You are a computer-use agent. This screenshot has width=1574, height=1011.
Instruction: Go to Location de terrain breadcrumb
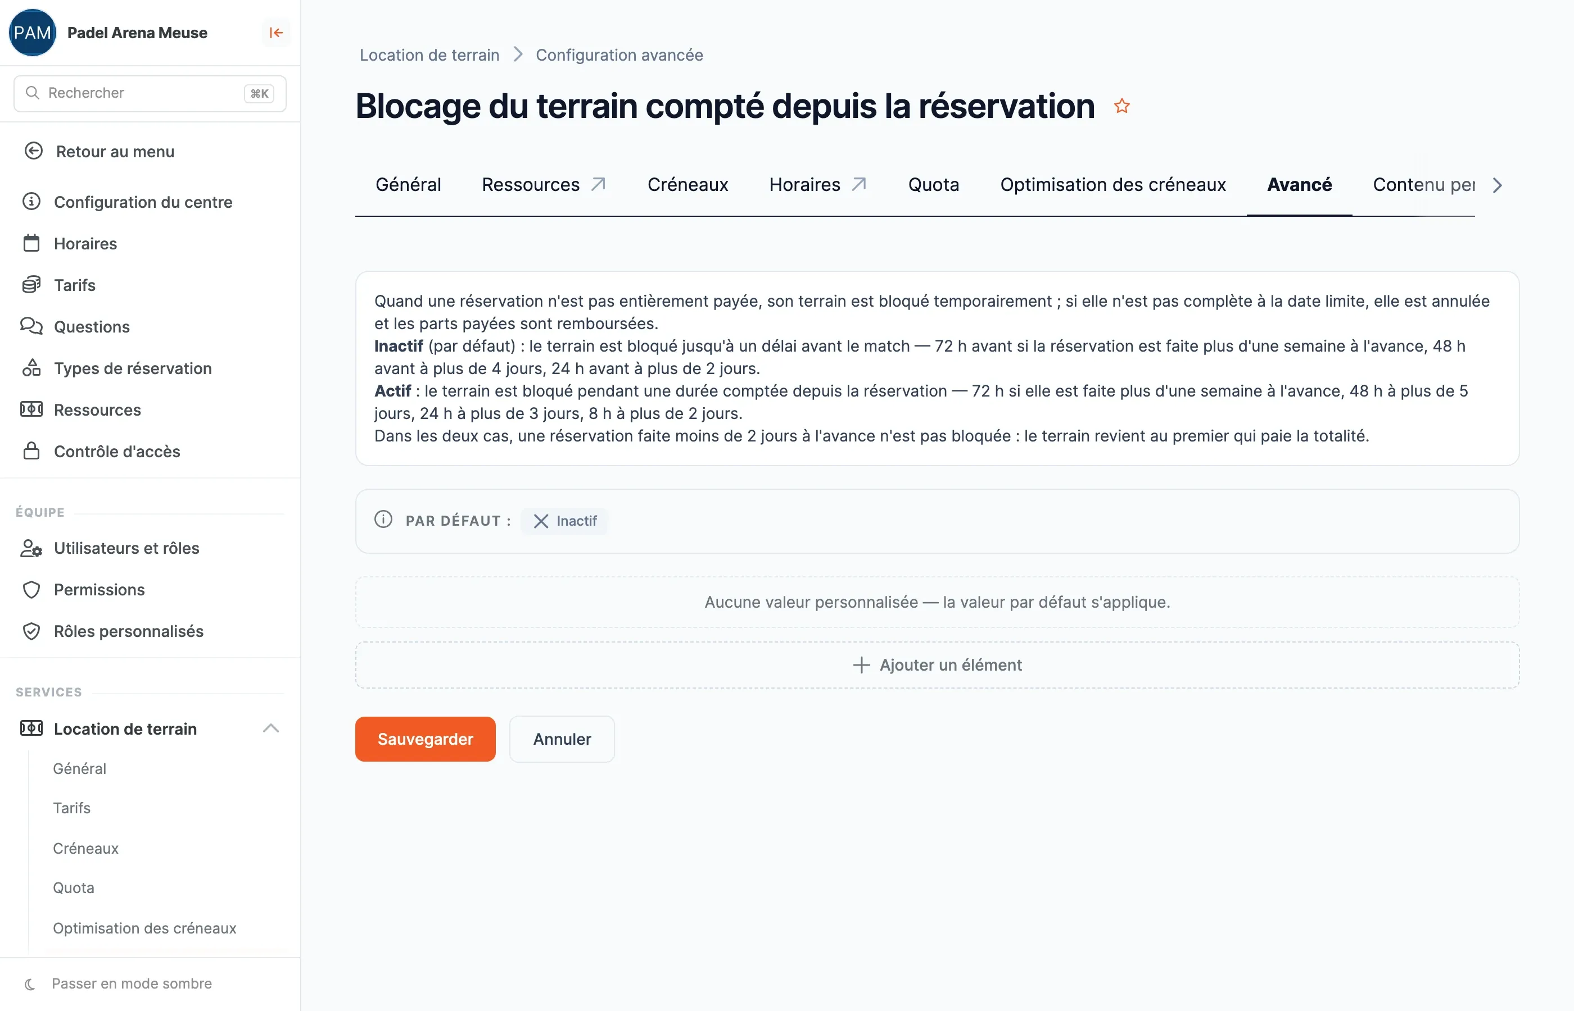(x=429, y=55)
